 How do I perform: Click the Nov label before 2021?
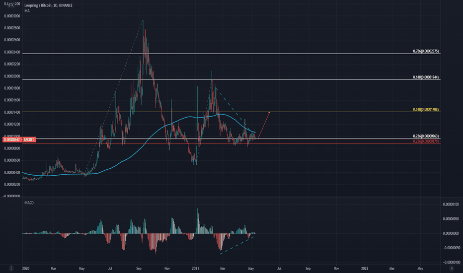coord(167,269)
